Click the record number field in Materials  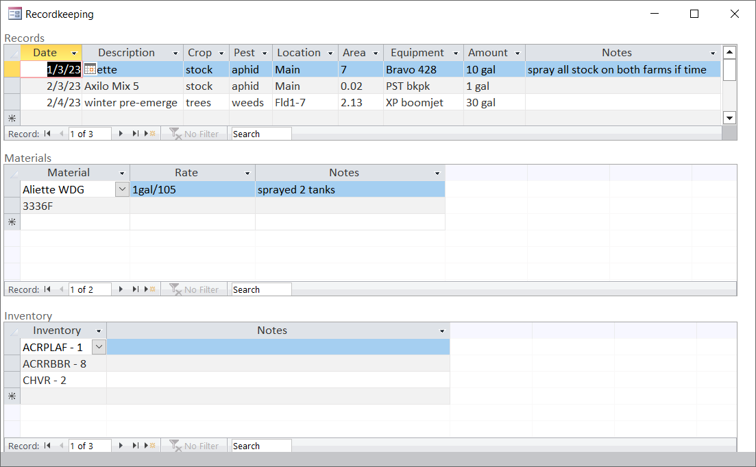90,289
